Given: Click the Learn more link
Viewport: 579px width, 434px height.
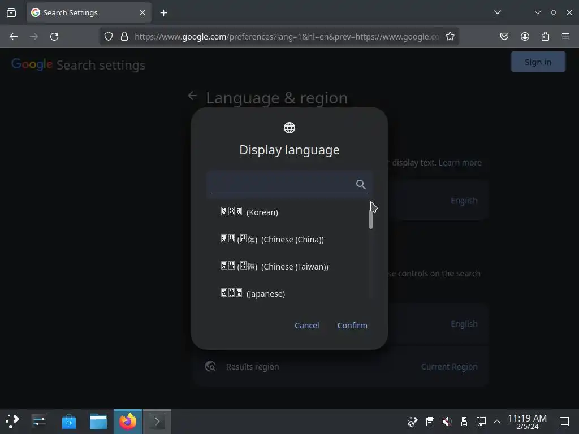Looking at the screenshot, I should [x=460, y=163].
